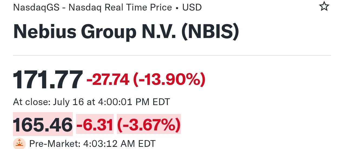344x149 pixels.
Task: Click the (-13.90%) percent change
Action: pos(169,80)
